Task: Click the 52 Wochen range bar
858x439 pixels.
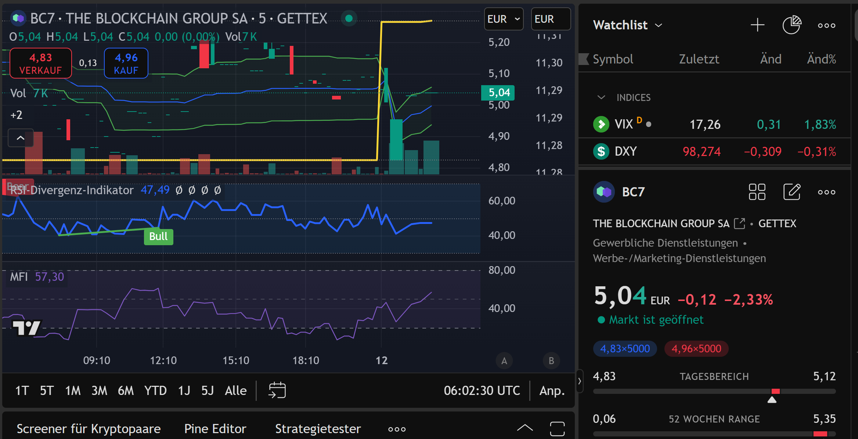Action: [x=714, y=434]
